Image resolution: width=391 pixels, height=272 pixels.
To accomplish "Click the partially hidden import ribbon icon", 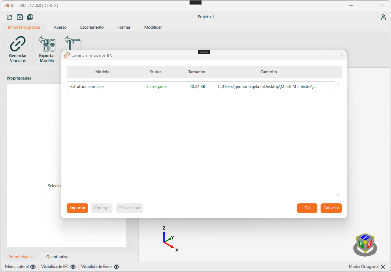I will click(x=73, y=43).
